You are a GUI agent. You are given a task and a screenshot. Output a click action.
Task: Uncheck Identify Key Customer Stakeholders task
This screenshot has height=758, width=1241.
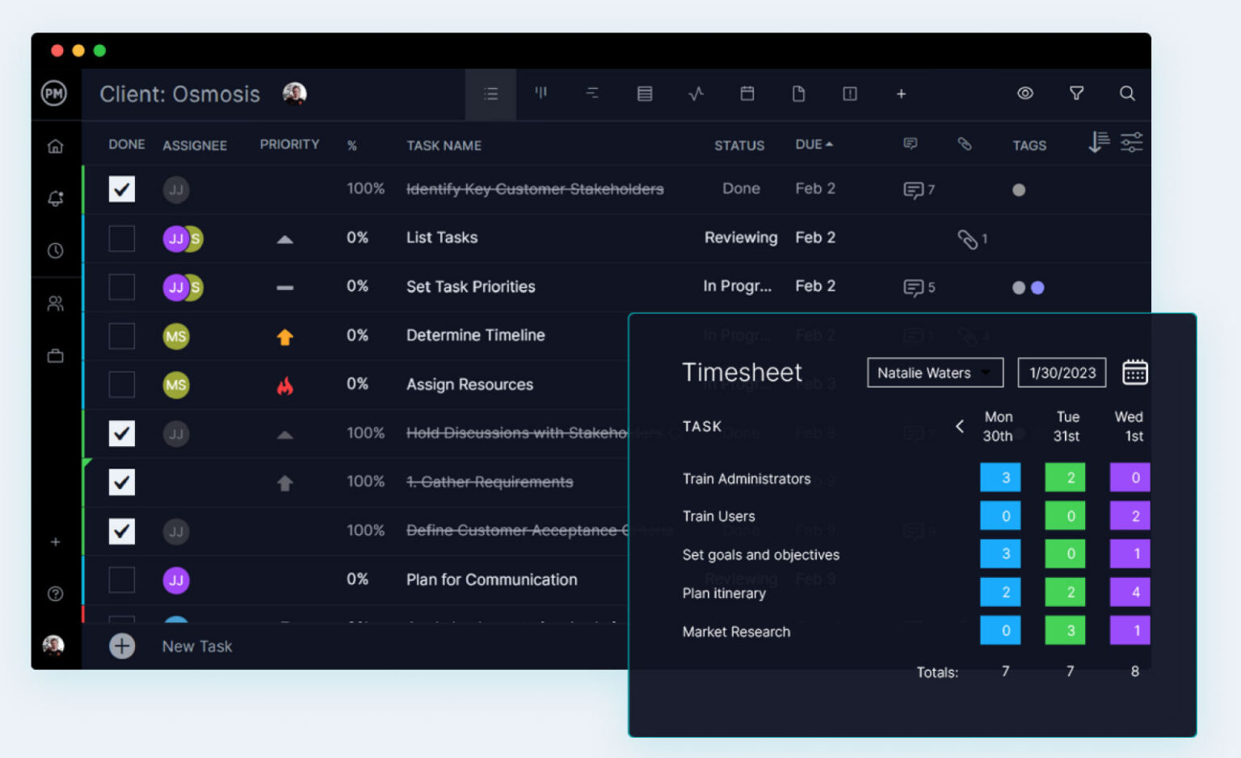[121, 190]
